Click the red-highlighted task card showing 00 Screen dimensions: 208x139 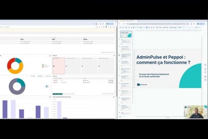(59, 66)
